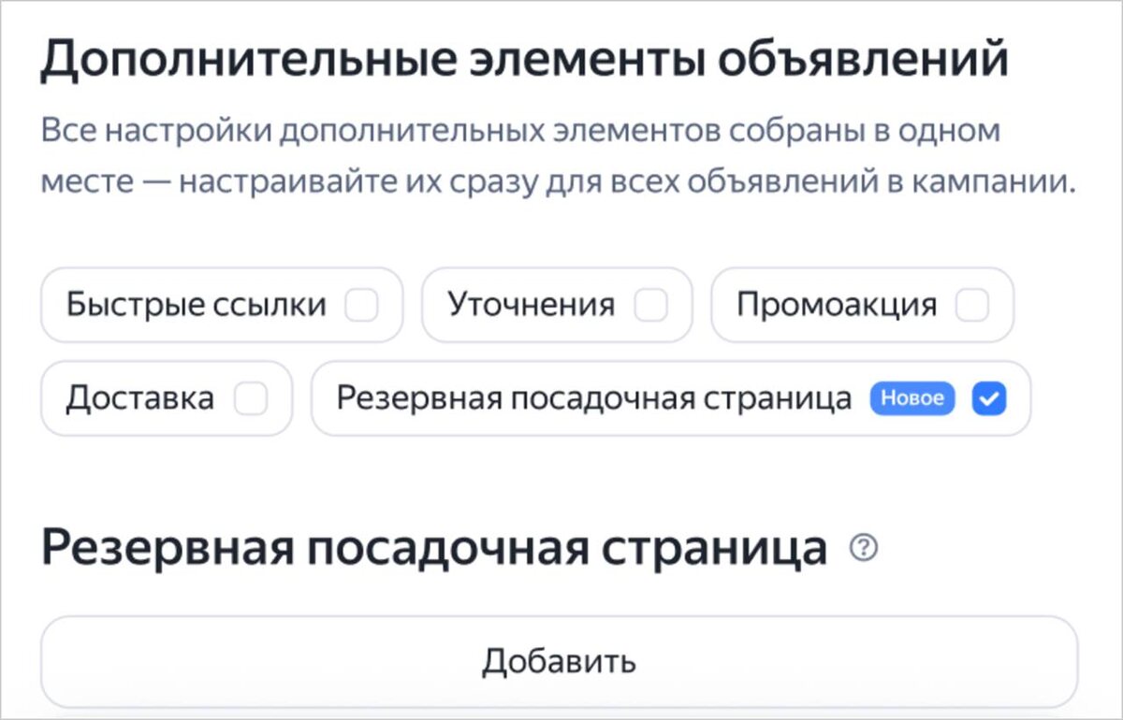Image resolution: width=1123 pixels, height=720 pixels.
Task: Click the Резервная посадочная страница section heading
Action: (434, 550)
